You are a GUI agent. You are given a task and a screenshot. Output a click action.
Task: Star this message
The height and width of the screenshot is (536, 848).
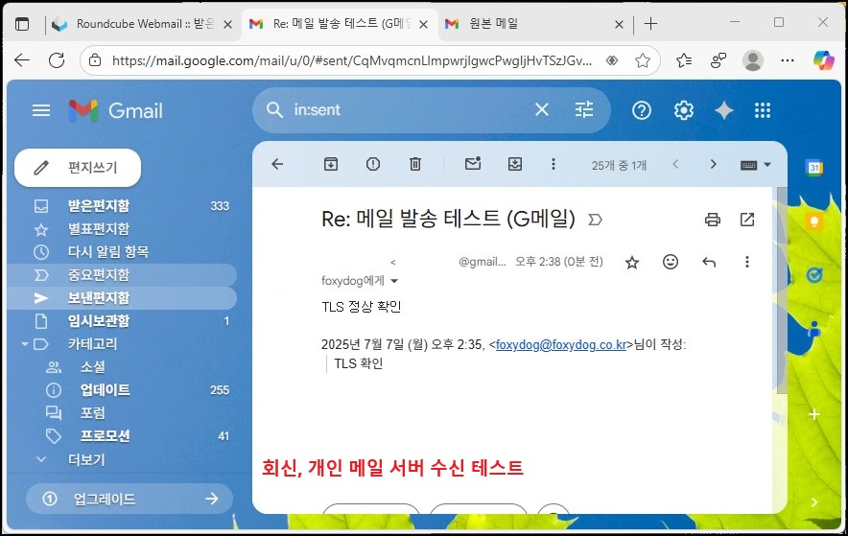pos(631,263)
